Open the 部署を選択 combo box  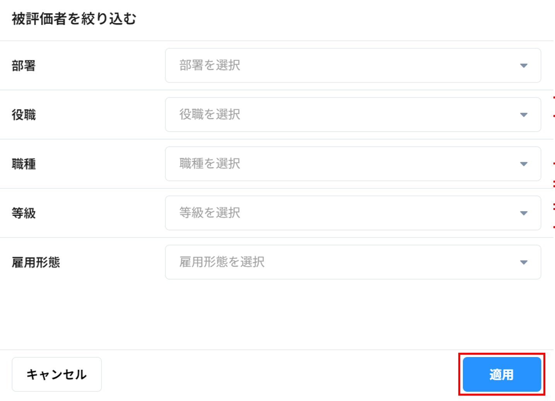[340, 66]
